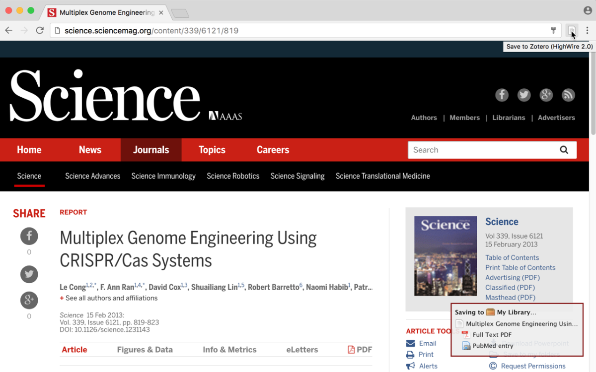Screen dimensions: 596x372
Task: Share article via Twitter sidebar icon
Action: coord(29,274)
